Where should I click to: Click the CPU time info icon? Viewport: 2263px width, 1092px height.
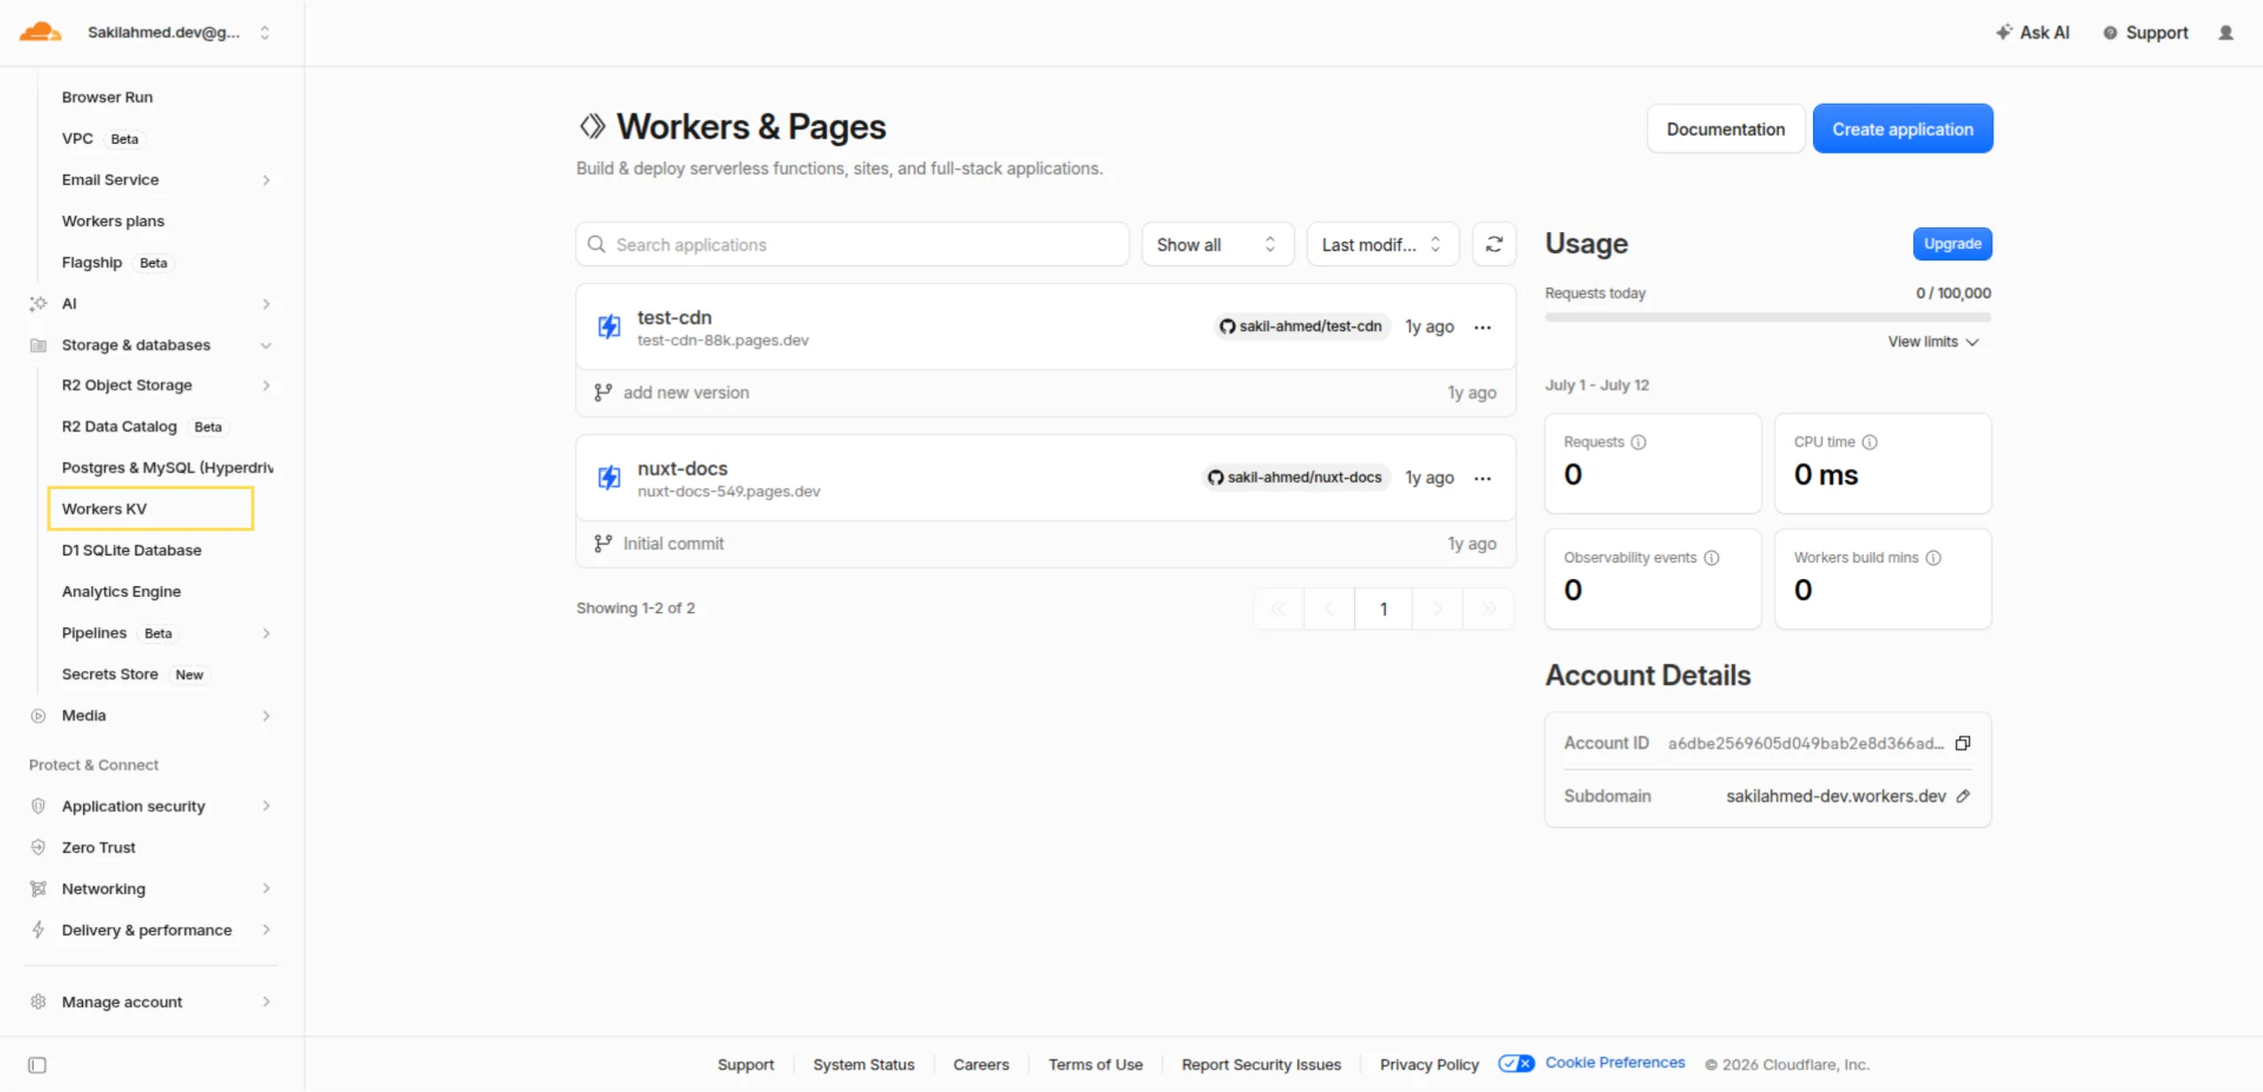[x=1869, y=442]
